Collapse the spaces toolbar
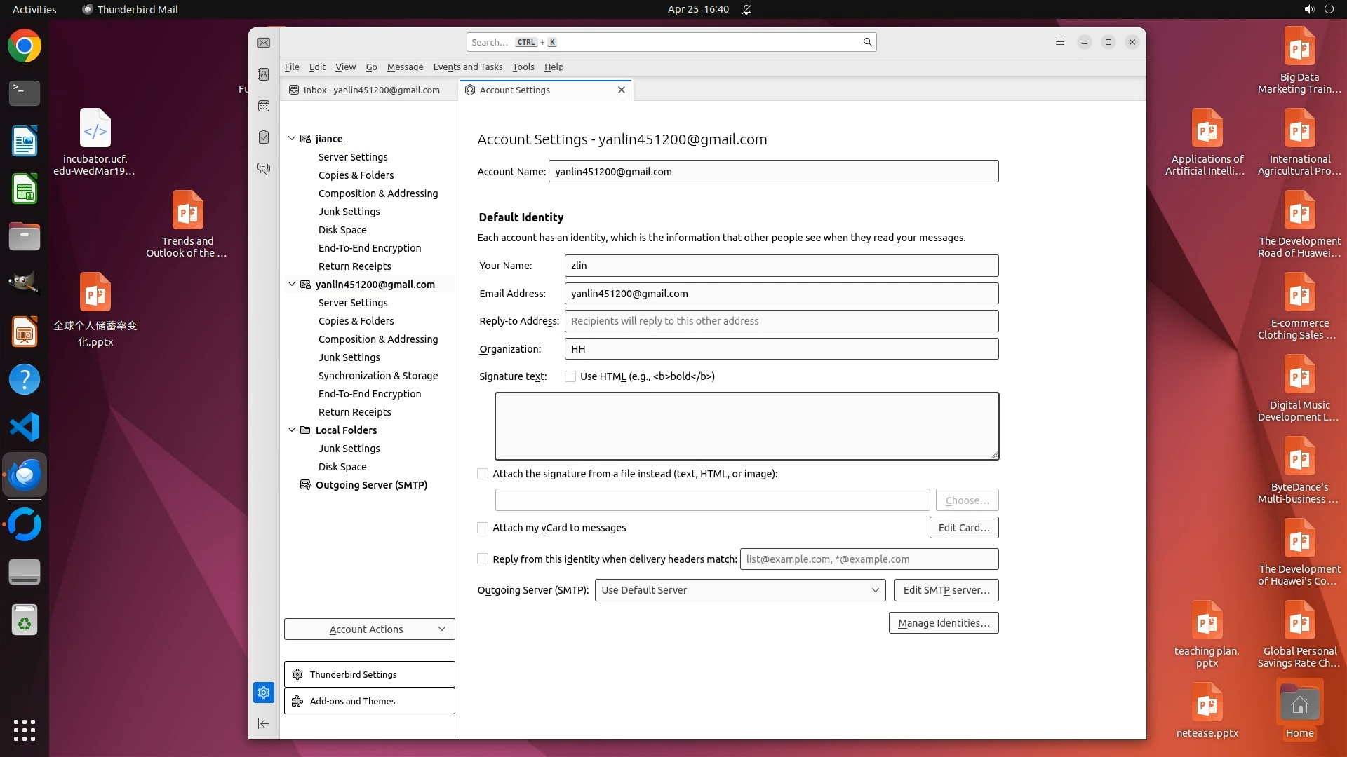Screen dimensions: 1347x757 pyautogui.click(x=264, y=723)
